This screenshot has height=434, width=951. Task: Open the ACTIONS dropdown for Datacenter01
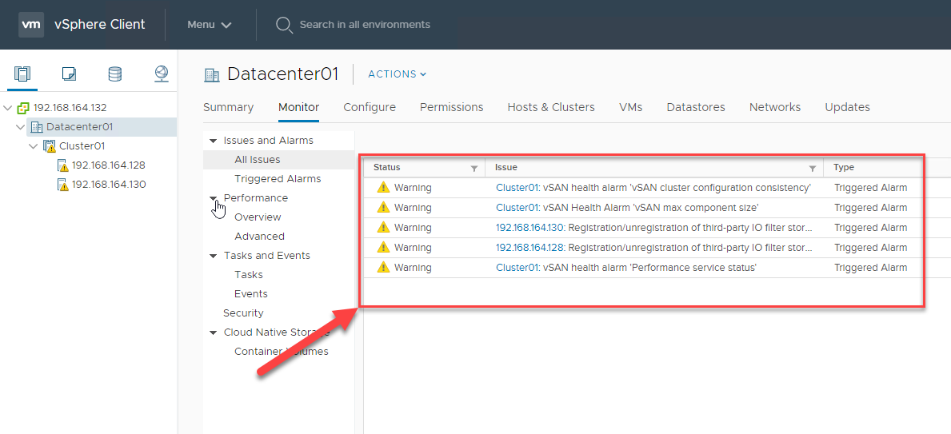(x=398, y=74)
